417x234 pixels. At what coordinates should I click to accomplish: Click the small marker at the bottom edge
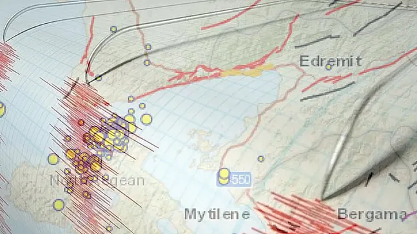click(x=109, y=228)
